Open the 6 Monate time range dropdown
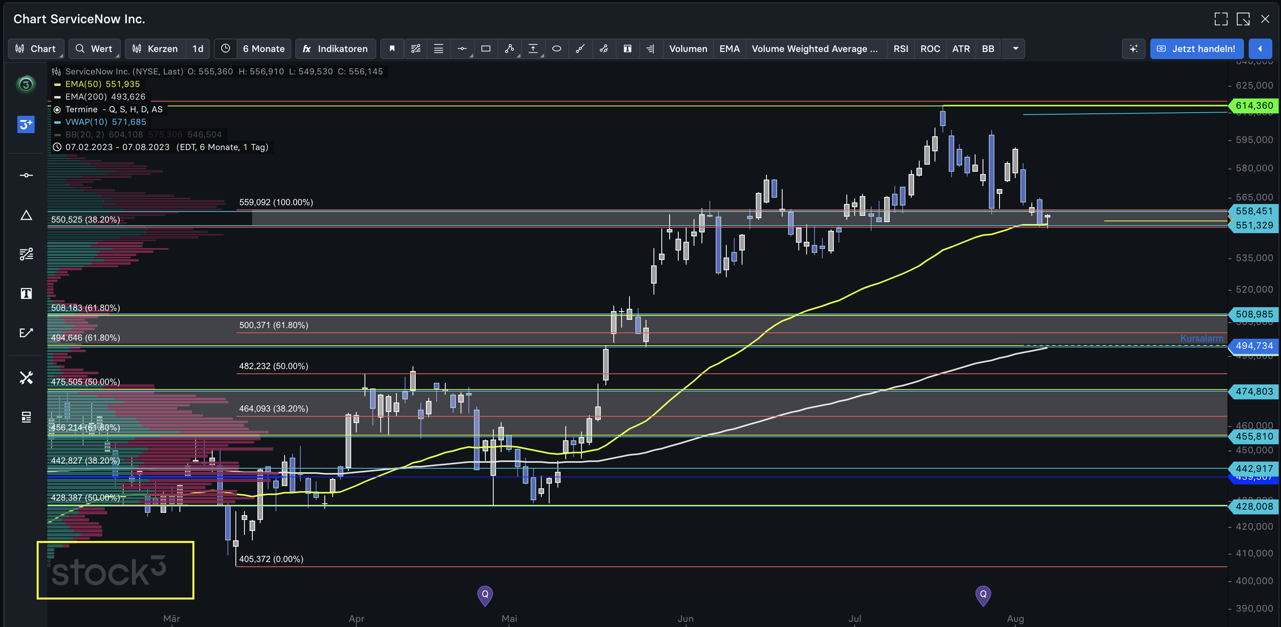 pos(263,49)
